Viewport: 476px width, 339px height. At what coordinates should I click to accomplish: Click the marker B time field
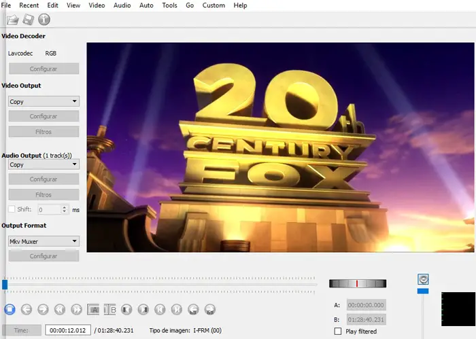[x=366, y=319]
